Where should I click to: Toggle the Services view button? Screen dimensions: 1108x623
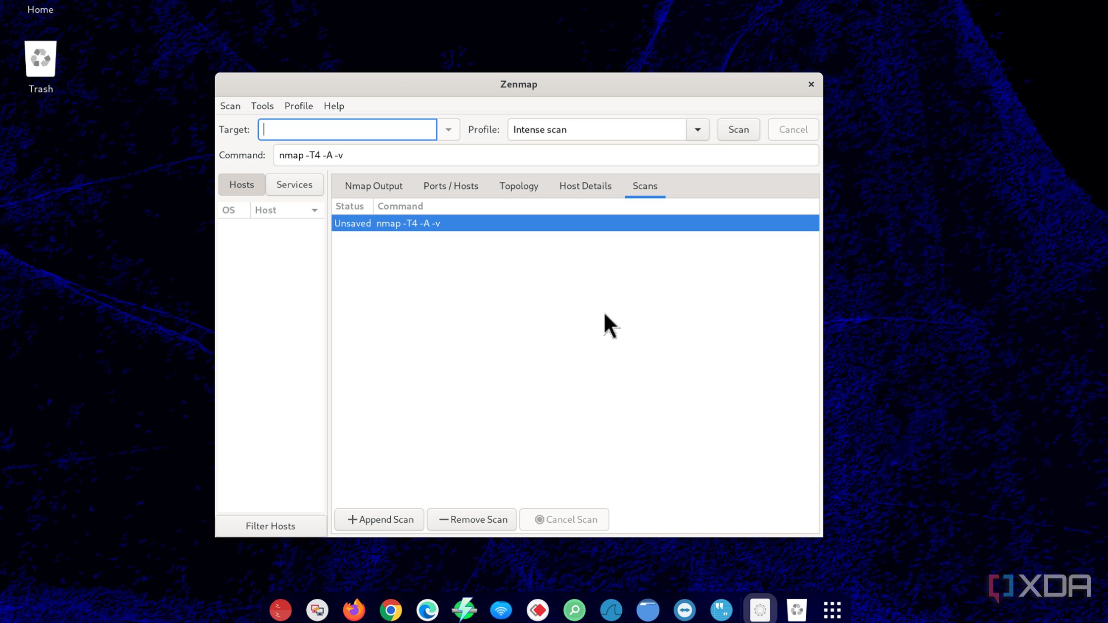(294, 184)
